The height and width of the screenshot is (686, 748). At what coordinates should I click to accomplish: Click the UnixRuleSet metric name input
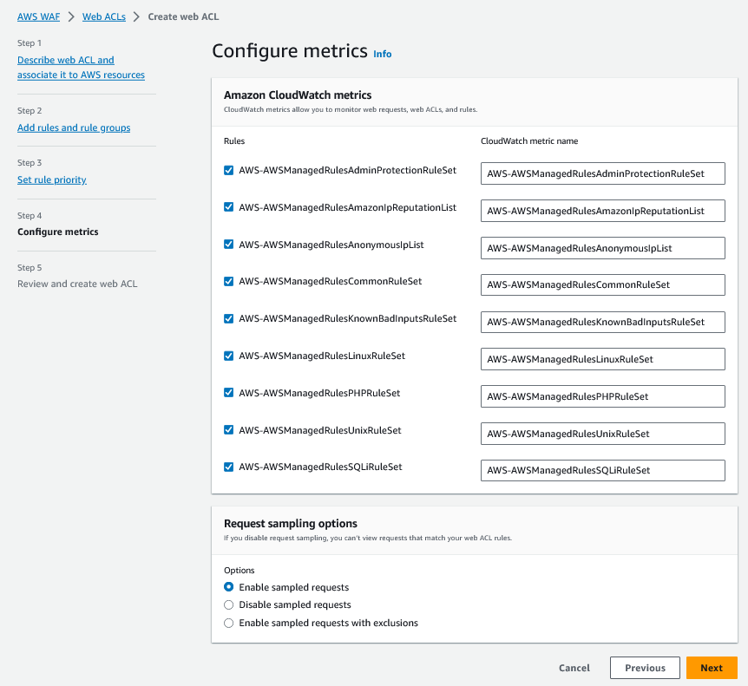(602, 434)
